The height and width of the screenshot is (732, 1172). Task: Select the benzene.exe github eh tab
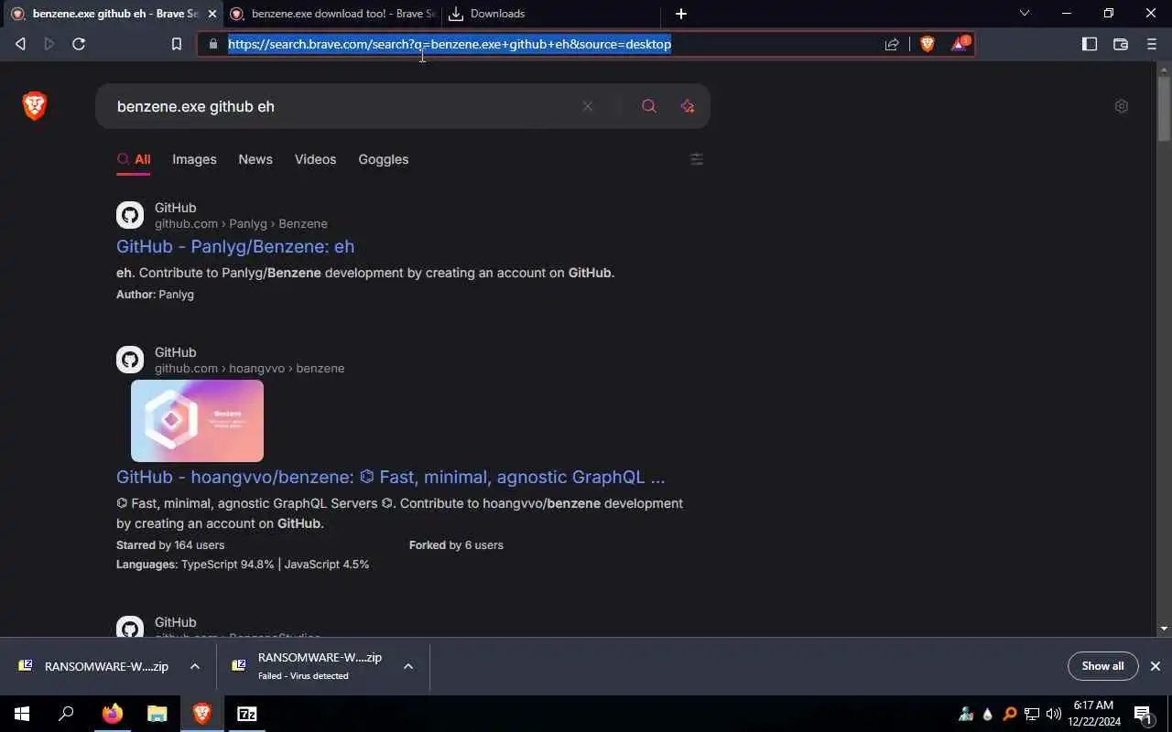[x=112, y=14]
